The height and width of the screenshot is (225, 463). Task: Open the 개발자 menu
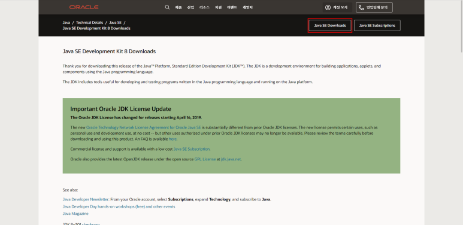point(247,7)
